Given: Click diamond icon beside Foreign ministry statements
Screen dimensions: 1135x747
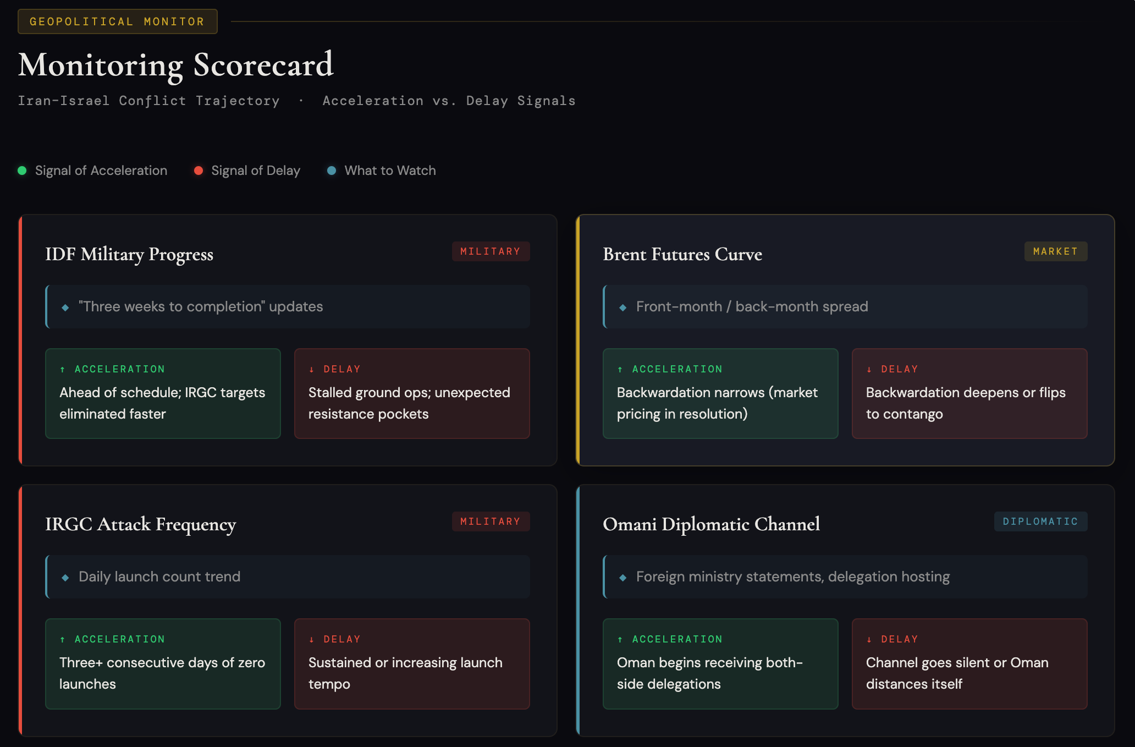Looking at the screenshot, I should pyautogui.click(x=622, y=578).
